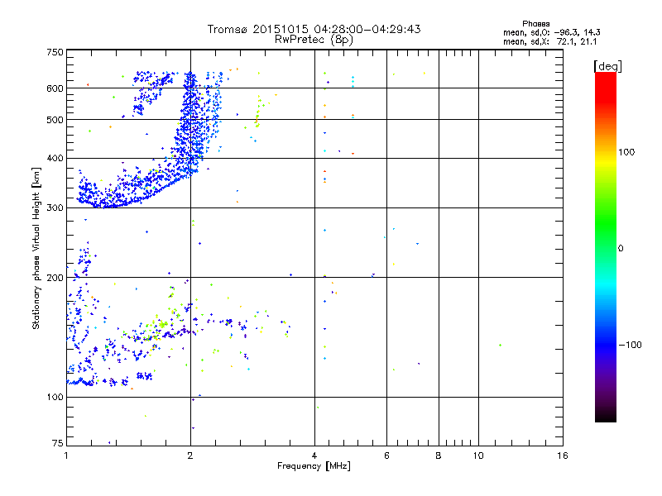Click the plot title 'Tromsø 20151015 04:28:00-04:29:43'
This screenshot has height=496, width=662.
click(314, 29)
